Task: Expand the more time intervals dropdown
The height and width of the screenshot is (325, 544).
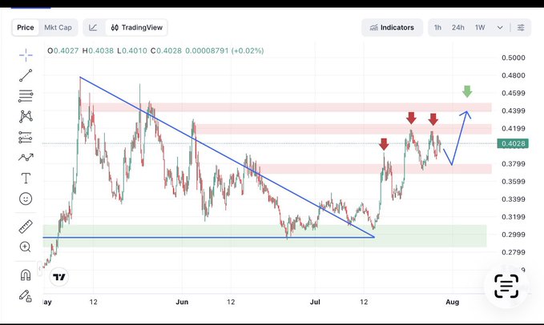Action: coord(500,27)
